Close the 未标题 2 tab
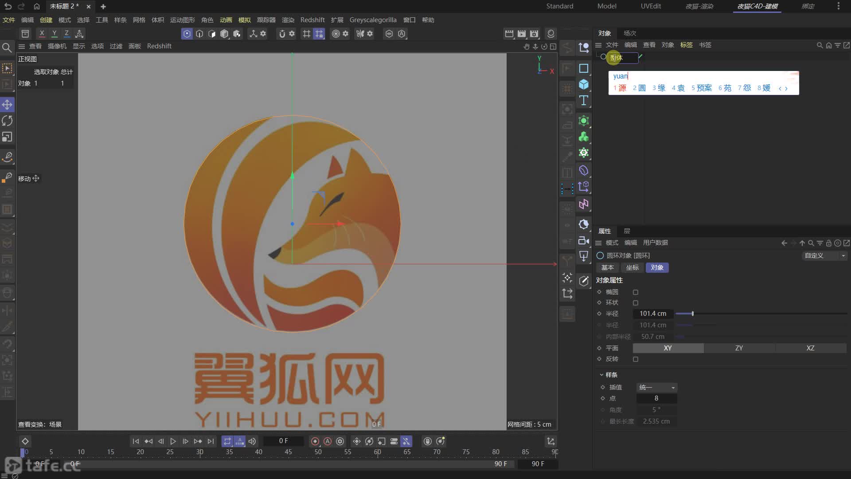This screenshot has width=851, height=479. click(x=89, y=6)
